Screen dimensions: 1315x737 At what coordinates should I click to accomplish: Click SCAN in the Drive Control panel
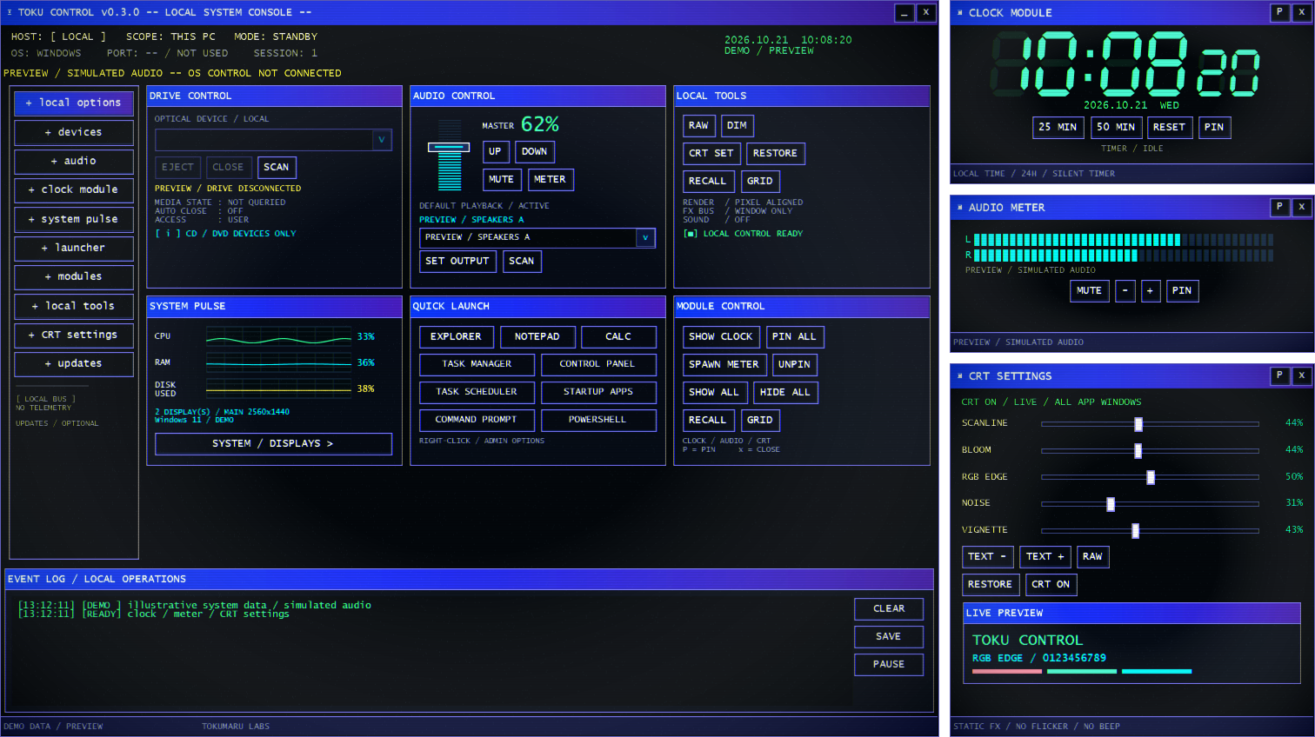pyautogui.click(x=277, y=168)
